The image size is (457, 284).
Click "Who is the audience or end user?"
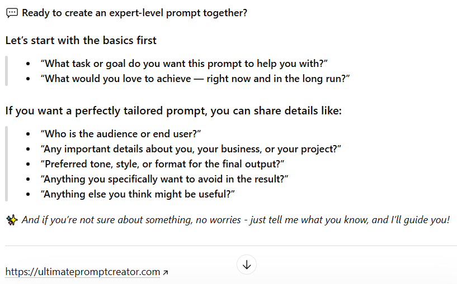point(121,134)
